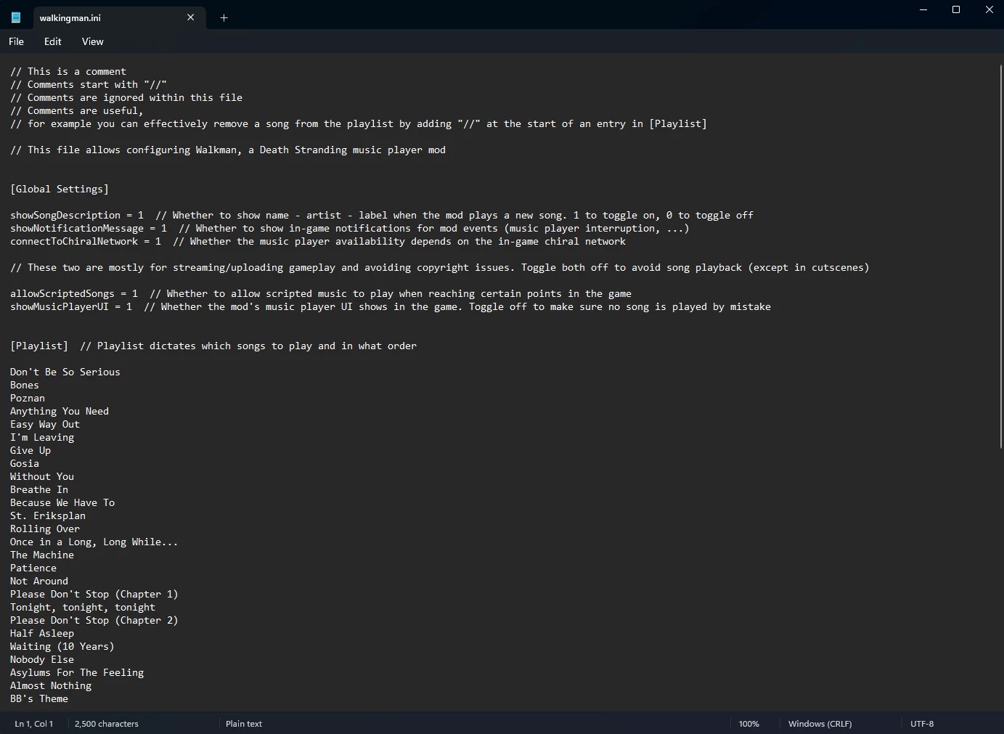Screen dimensions: 1004x734
Task: Place cursor on the [Global Settings] header
Action: [x=60, y=189]
